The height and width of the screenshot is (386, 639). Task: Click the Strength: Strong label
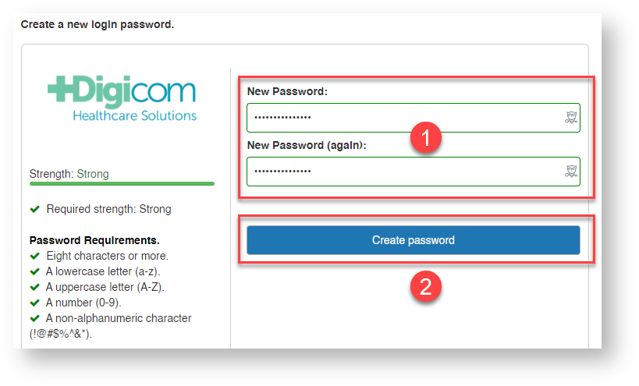[x=69, y=174]
